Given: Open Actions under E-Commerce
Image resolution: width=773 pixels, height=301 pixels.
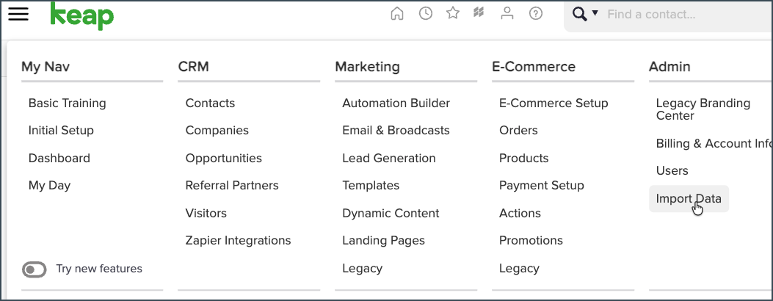Looking at the screenshot, I should [x=520, y=214].
